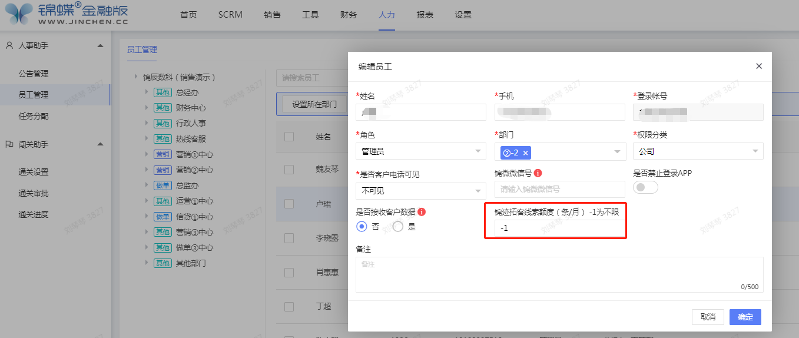Open 设置 in top navigation
This screenshot has width=799, height=338.
tap(463, 15)
